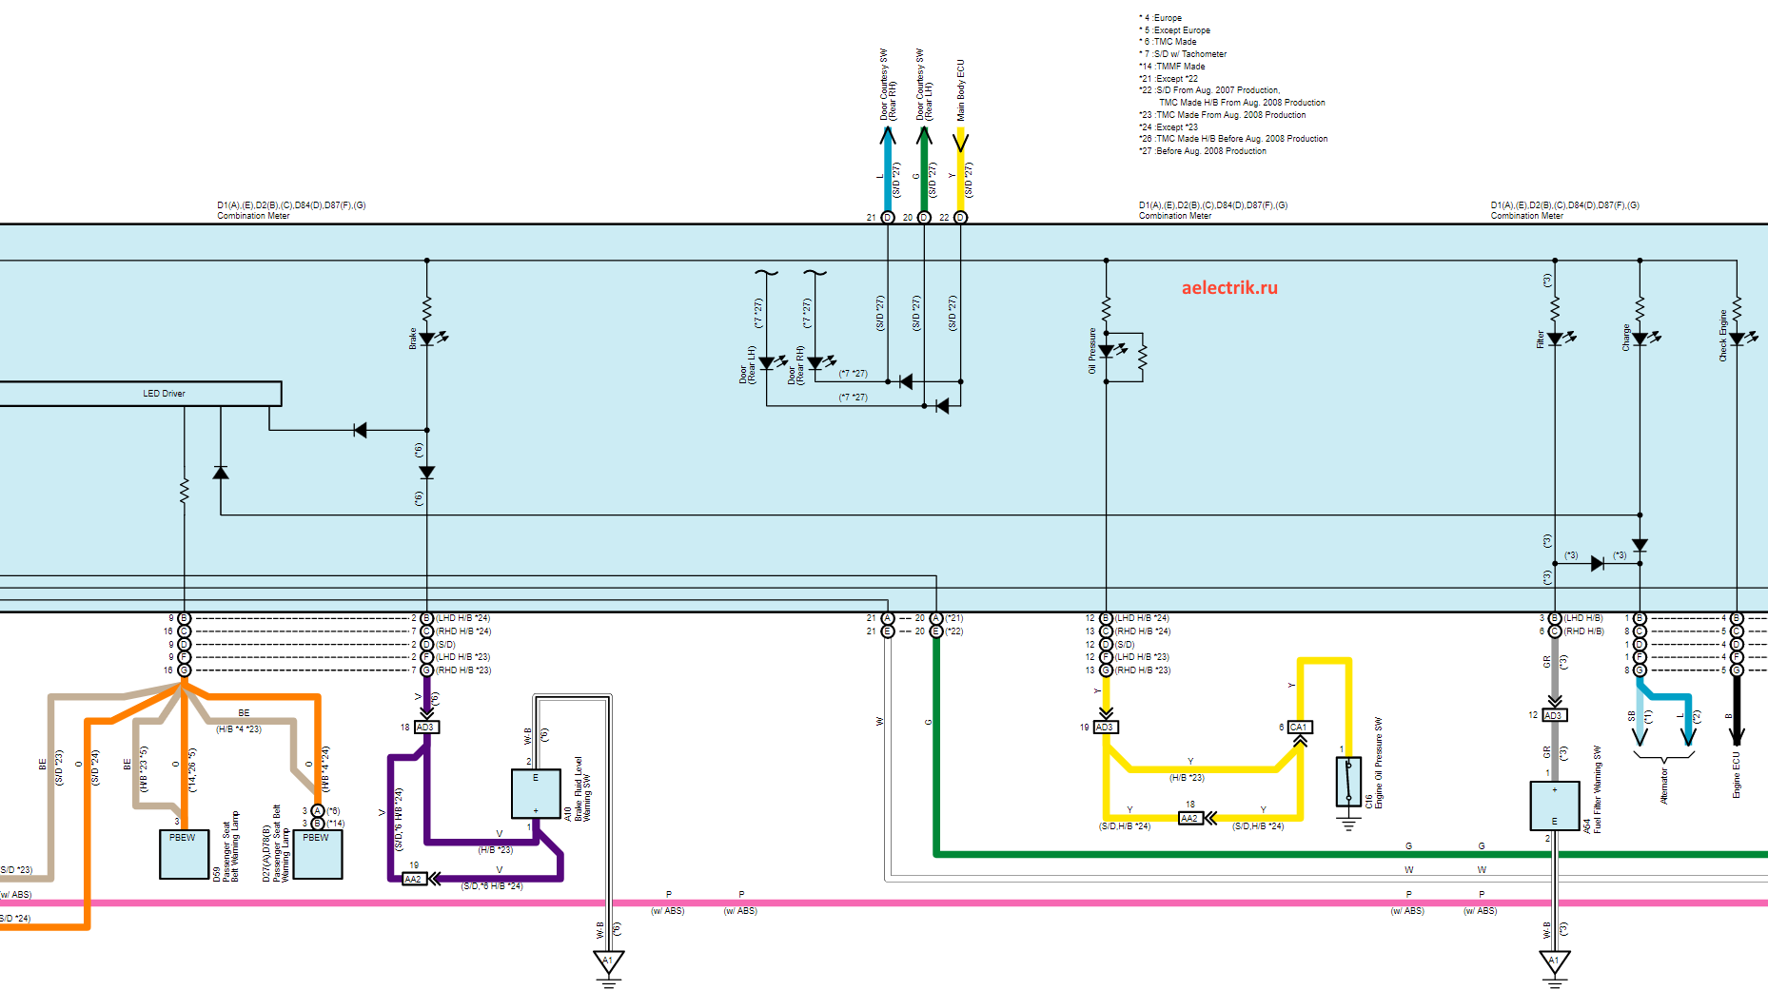Click the pink P (w/ ABS) horizontal wire
1768x990 pixels.
(x=884, y=903)
